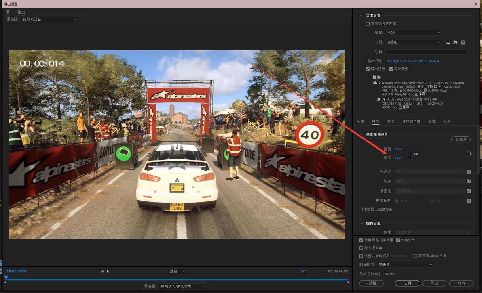Open the 音频 tab
Image resolution: width=482 pixels, height=293 pixels.
[391, 122]
